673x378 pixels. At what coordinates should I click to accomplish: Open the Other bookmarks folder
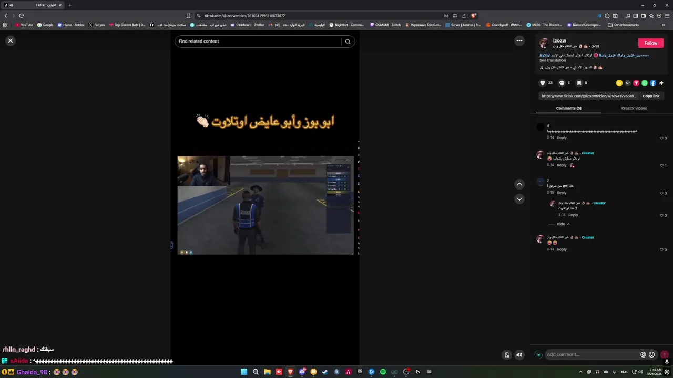click(623, 25)
